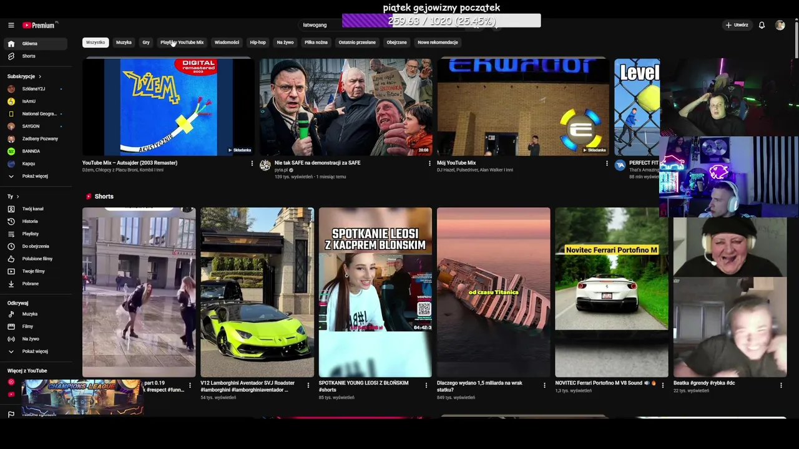Open the Zadbany Pozwany channel
The height and width of the screenshot is (449, 799).
(36, 138)
